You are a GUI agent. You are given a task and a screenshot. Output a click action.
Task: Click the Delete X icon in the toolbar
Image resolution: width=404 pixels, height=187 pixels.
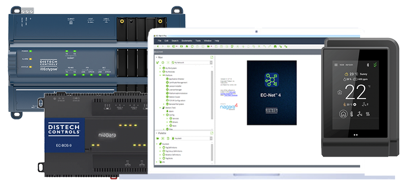pyautogui.click(x=259, y=47)
